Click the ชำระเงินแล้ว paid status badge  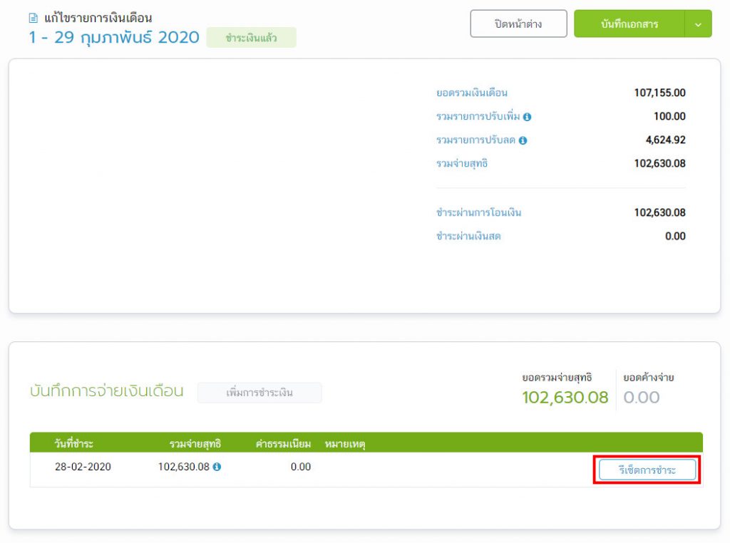point(251,38)
